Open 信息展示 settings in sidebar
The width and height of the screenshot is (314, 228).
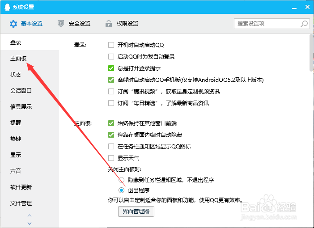click(x=30, y=107)
